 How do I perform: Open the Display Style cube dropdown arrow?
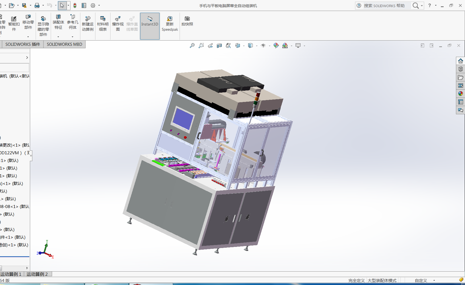[x=257, y=46]
